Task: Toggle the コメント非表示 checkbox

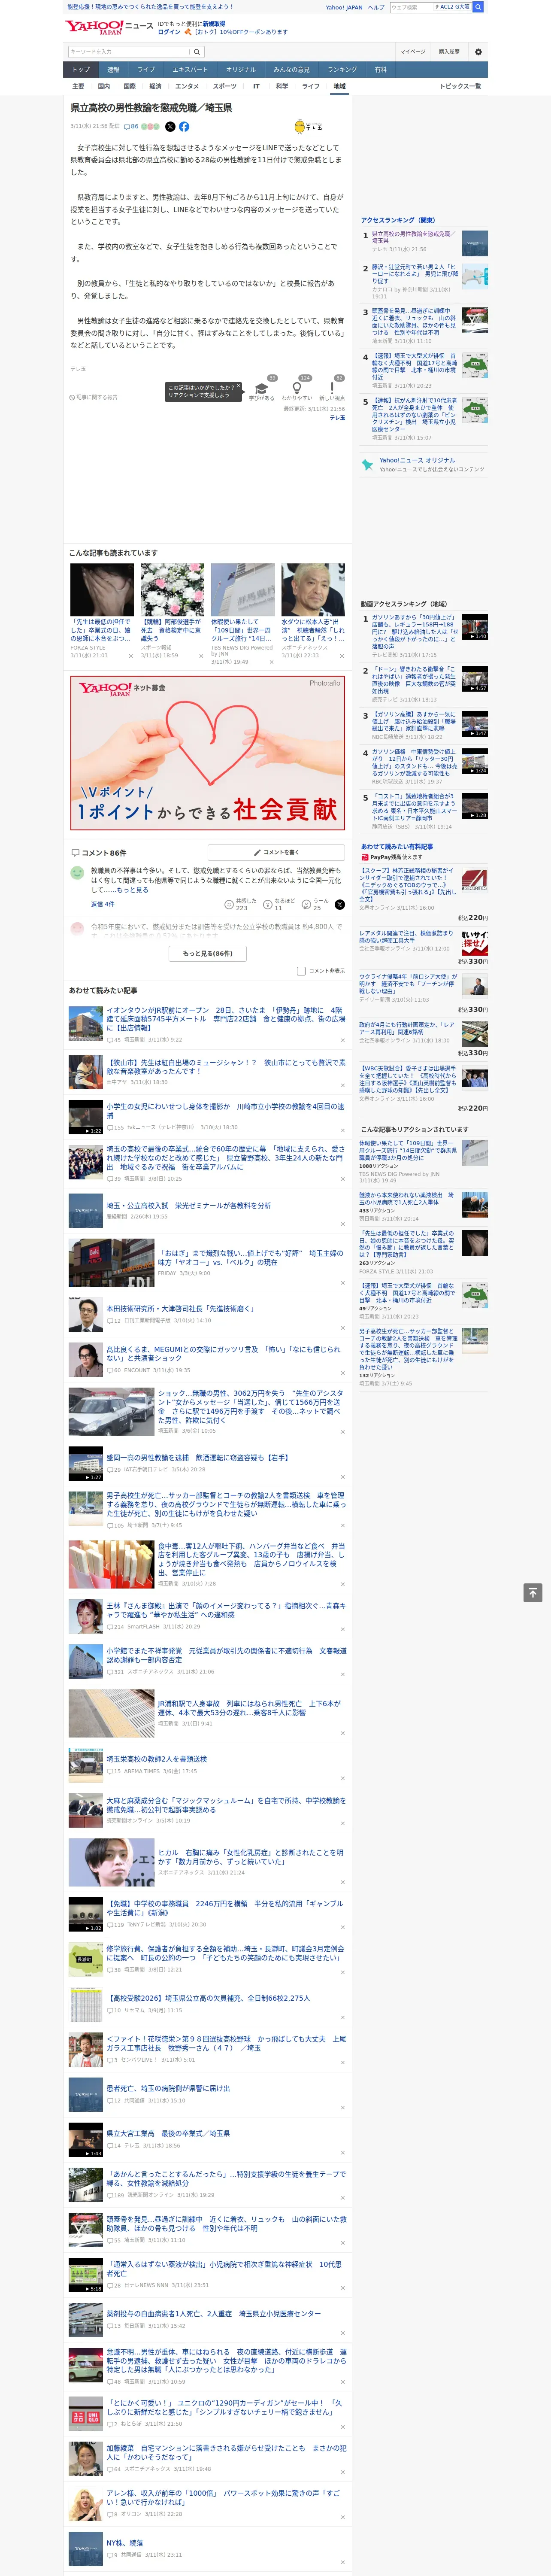Action: 301,971
